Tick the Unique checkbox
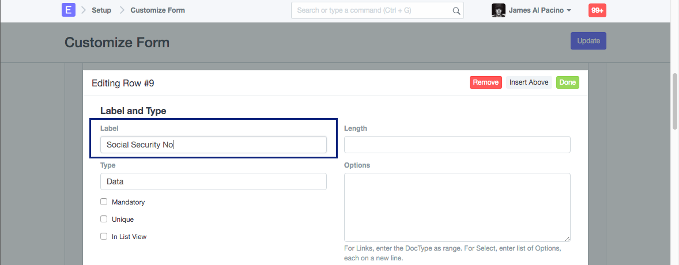Screen dimensions: 679x265 [x=104, y=219]
